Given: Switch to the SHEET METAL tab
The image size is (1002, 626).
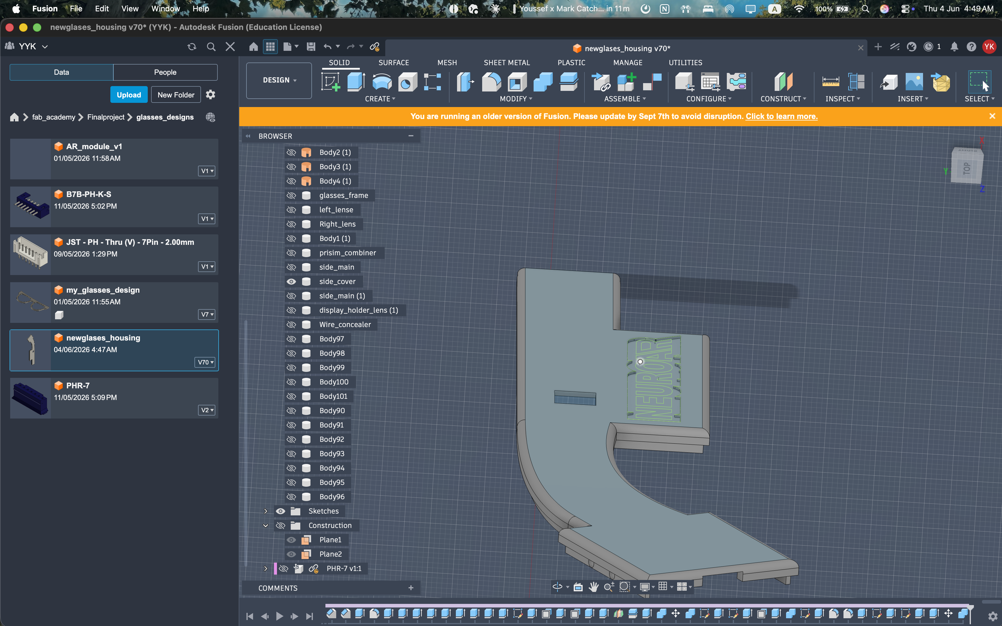Looking at the screenshot, I should (507, 62).
